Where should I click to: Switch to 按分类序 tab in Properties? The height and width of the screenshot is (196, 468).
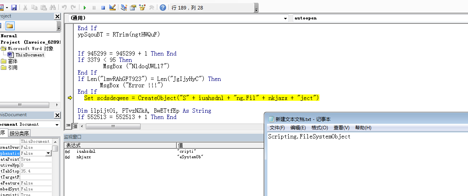(x=19, y=133)
